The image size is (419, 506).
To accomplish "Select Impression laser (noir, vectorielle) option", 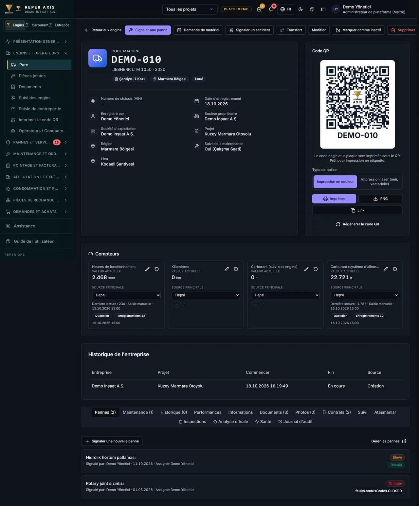I will [379, 182].
